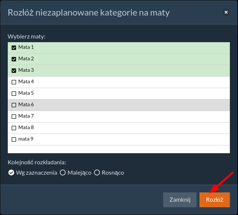The image size is (238, 215).
Task: Close the dialog with the X icon
Action: tap(226, 12)
